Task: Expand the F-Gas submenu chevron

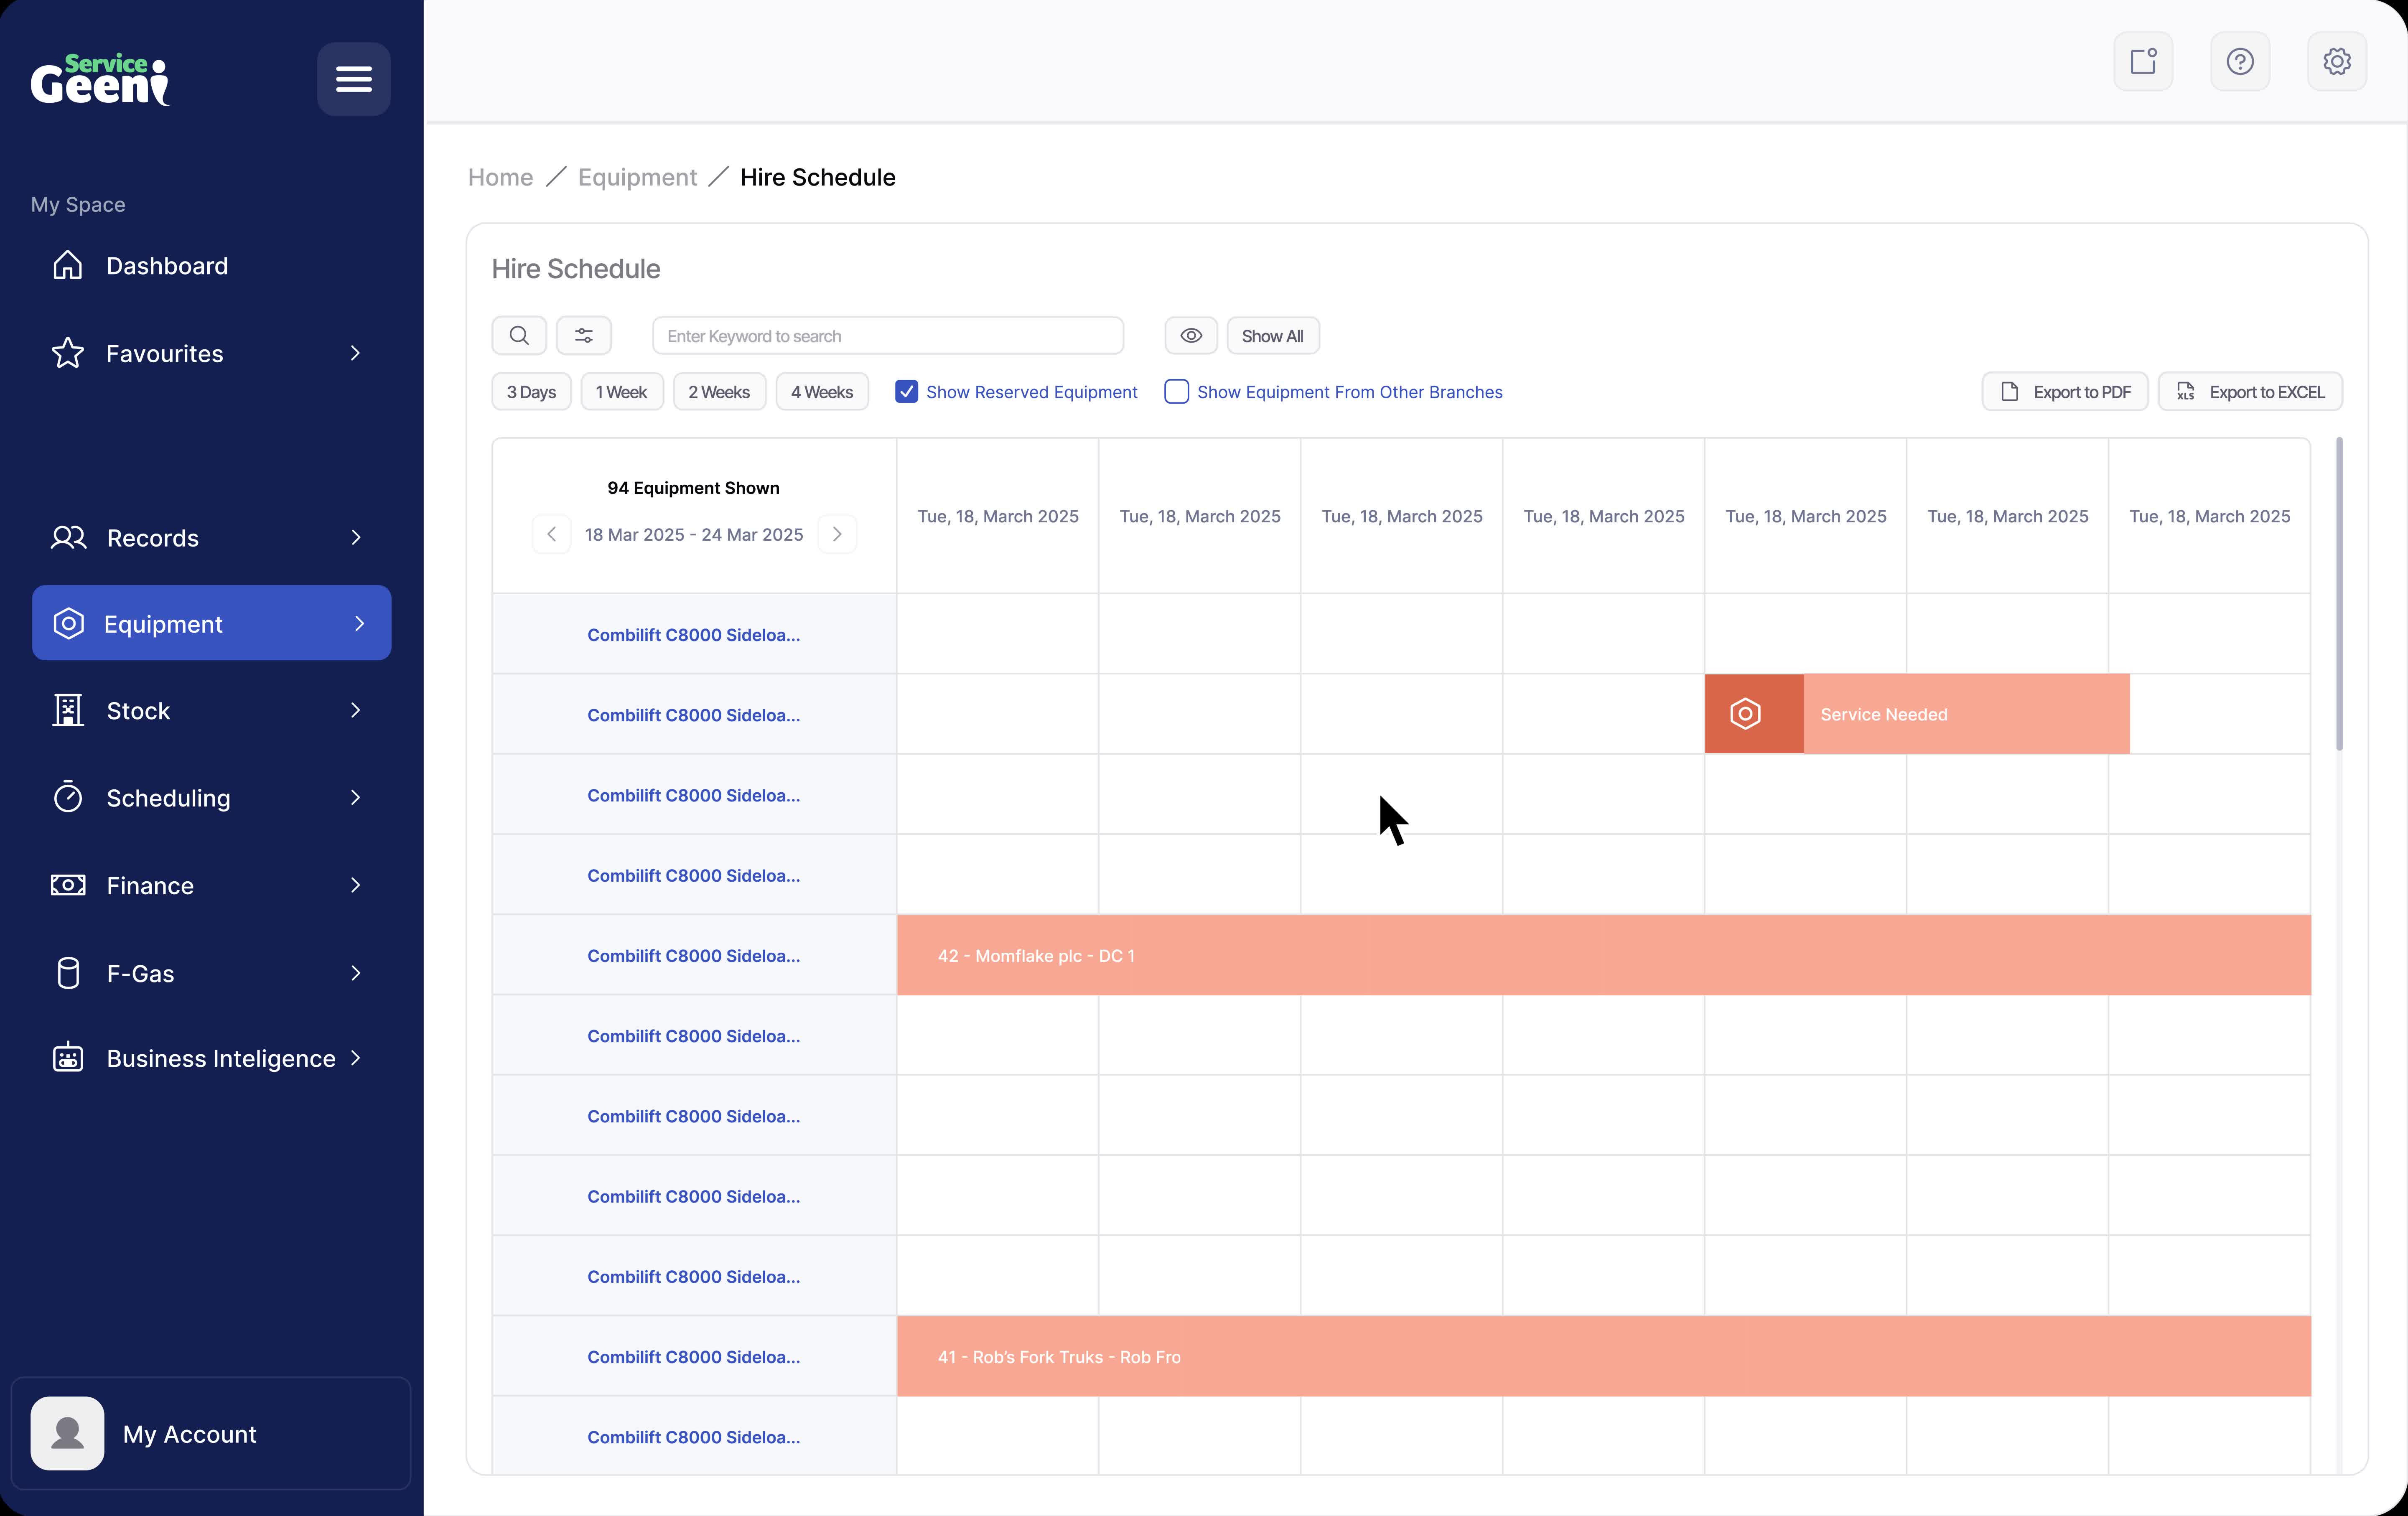Action: 355,973
